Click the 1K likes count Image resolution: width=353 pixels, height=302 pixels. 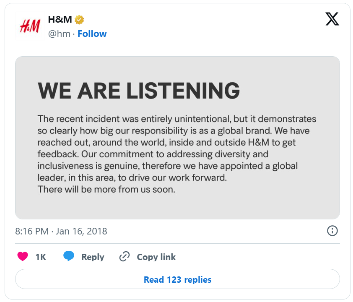pos(41,257)
